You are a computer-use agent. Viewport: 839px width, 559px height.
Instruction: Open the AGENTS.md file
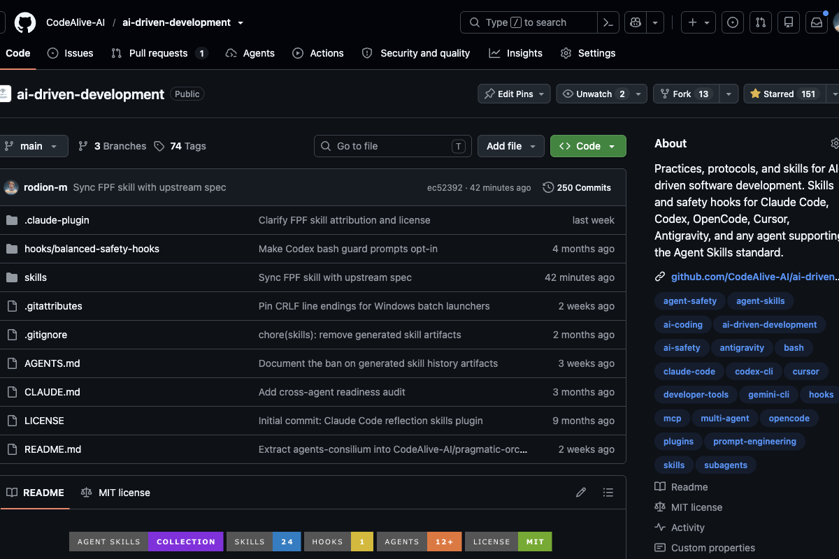pos(52,363)
